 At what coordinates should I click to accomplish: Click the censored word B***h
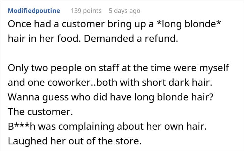pyautogui.click(x=22, y=126)
